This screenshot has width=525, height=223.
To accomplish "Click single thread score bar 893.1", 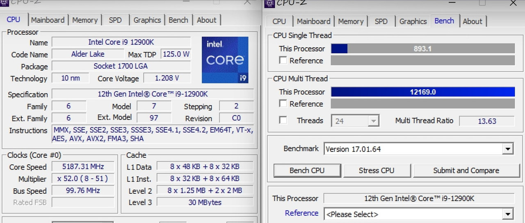I will coord(422,48).
